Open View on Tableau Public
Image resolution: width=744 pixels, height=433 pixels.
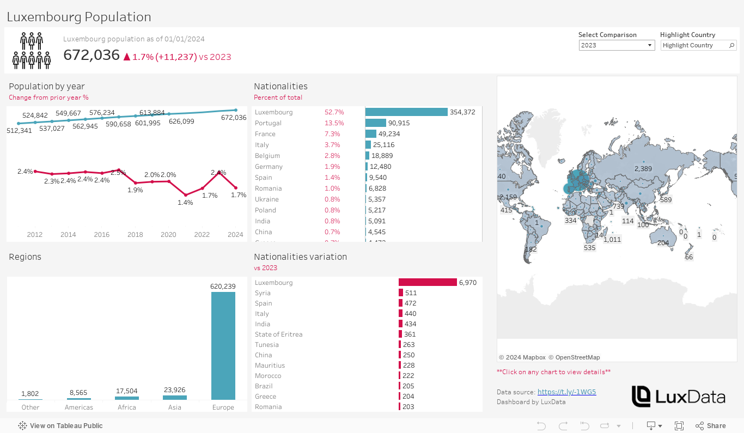point(60,426)
